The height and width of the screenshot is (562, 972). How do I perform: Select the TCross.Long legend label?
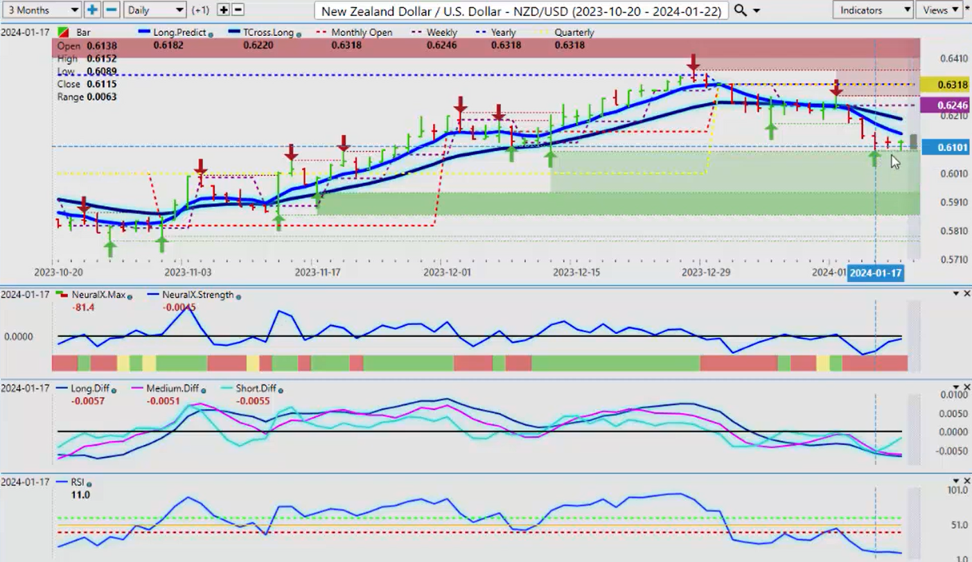(x=268, y=33)
